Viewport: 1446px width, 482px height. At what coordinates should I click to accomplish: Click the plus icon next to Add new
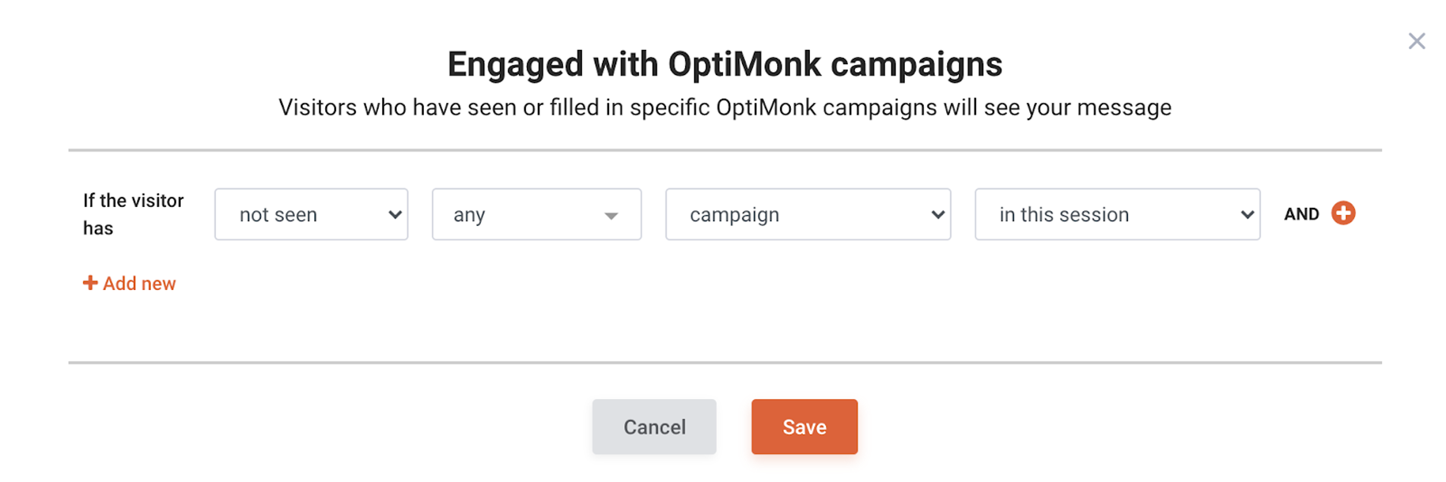(x=90, y=283)
